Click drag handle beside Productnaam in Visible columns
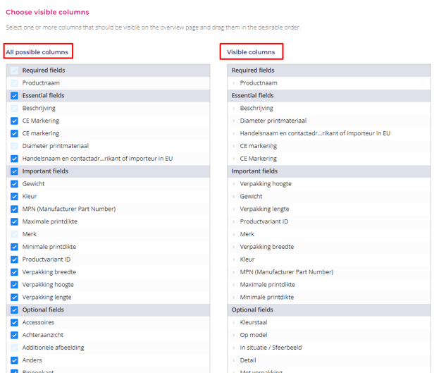This screenshot has height=373, width=434. tap(234, 83)
